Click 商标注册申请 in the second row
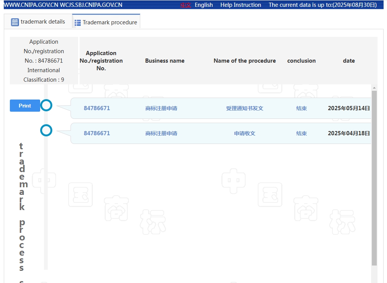Viewport: 387px width, 283px height. (x=161, y=133)
